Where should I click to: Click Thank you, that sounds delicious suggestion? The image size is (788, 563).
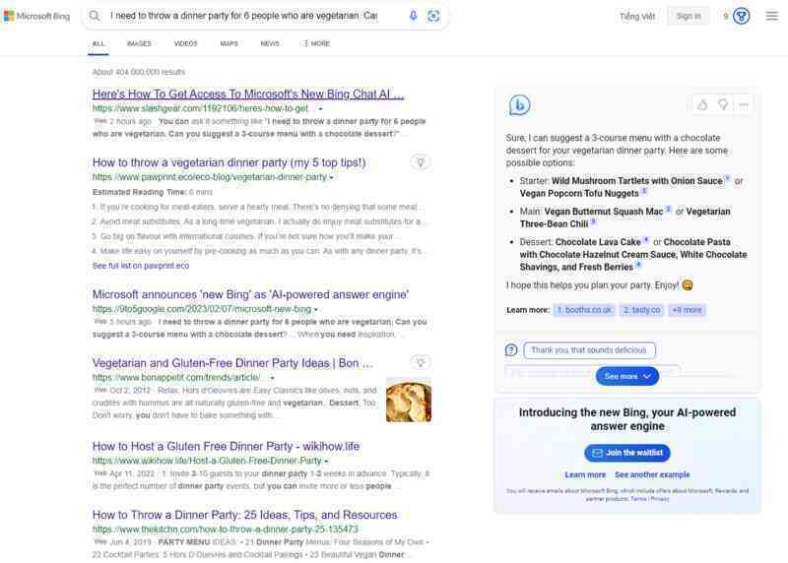click(589, 350)
